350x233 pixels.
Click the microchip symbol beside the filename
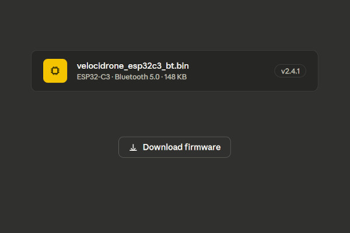pos(55,70)
